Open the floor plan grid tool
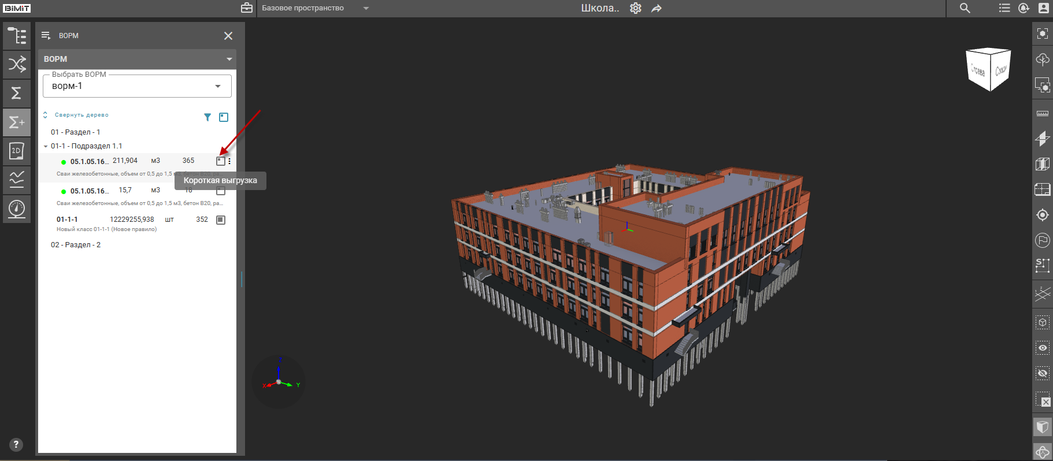Viewport: 1053px width, 461px height. coord(1042,189)
